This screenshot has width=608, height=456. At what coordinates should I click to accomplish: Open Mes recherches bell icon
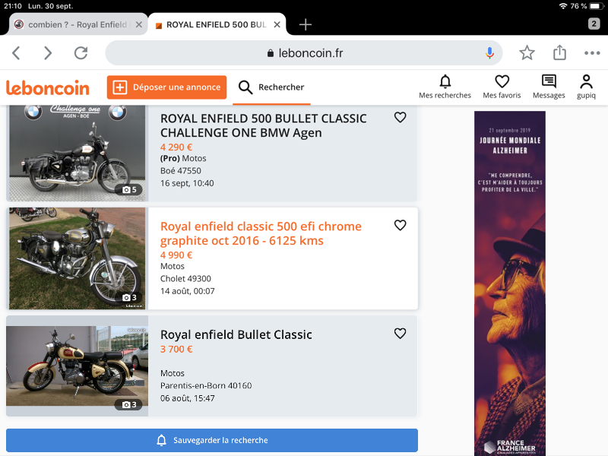(x=445, y=87)
